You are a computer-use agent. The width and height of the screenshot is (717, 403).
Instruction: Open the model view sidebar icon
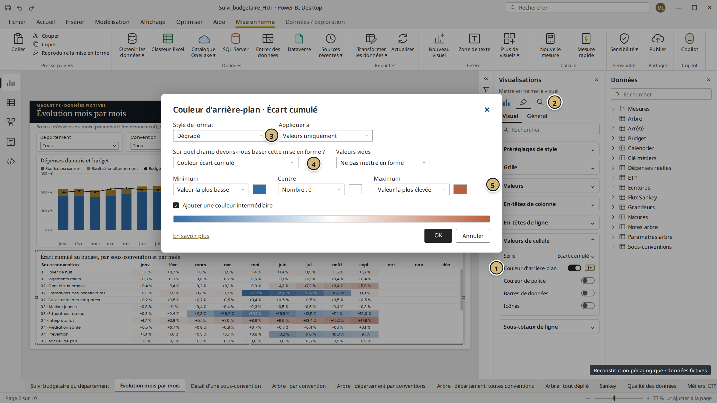point(11,122)
